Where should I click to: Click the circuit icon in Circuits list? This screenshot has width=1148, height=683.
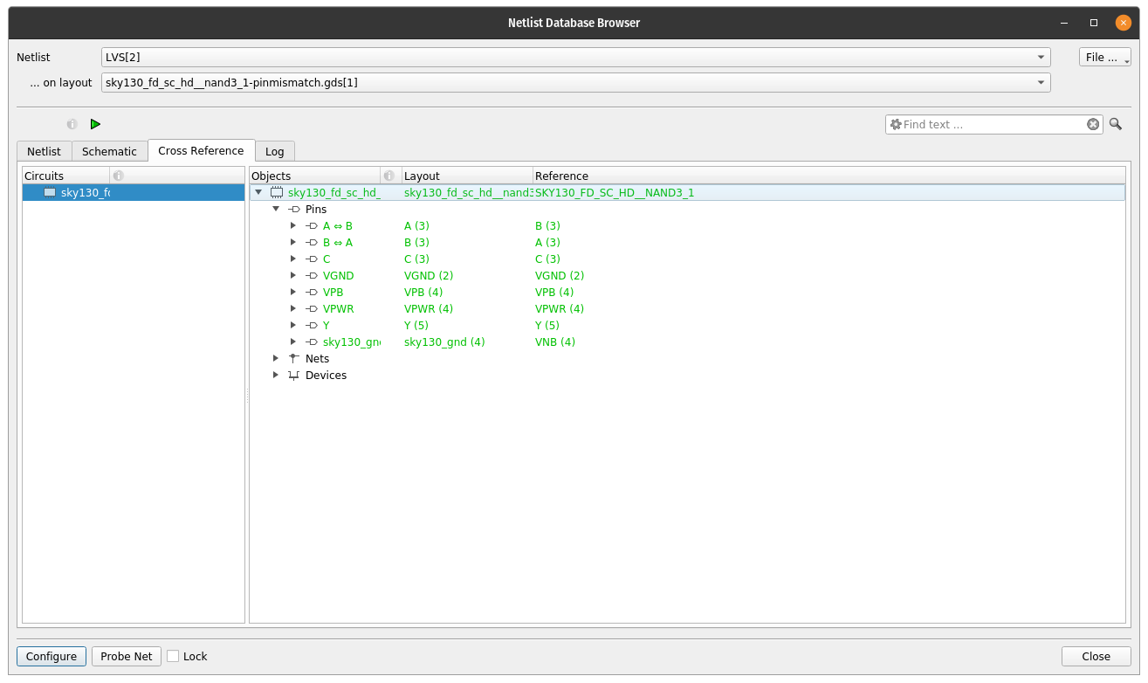(50, 192)
